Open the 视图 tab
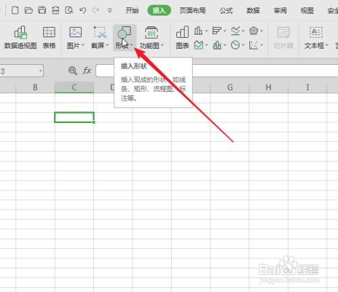This screenshot has height=292, width=338. [x=307, y=11]
